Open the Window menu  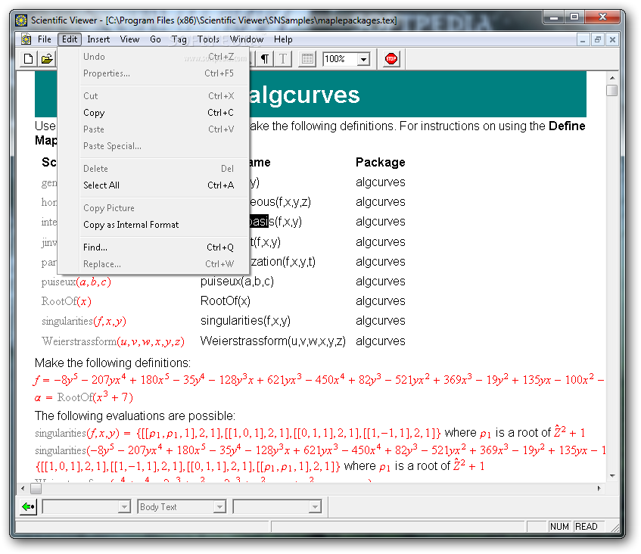[247, 39]
